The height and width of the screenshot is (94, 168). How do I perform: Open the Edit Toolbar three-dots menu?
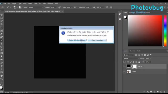click(2, 82)
